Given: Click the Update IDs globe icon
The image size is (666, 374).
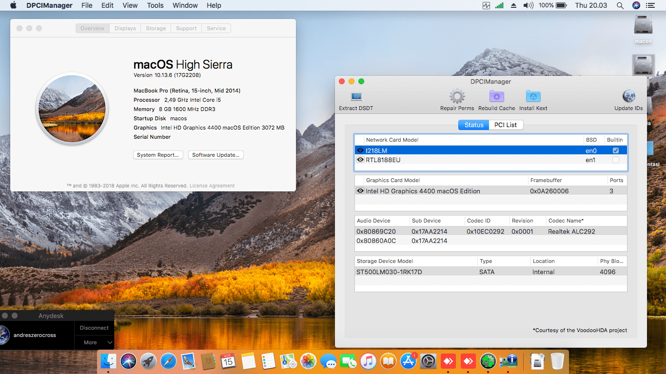Looking at the screenshot, I should (628, 96).
